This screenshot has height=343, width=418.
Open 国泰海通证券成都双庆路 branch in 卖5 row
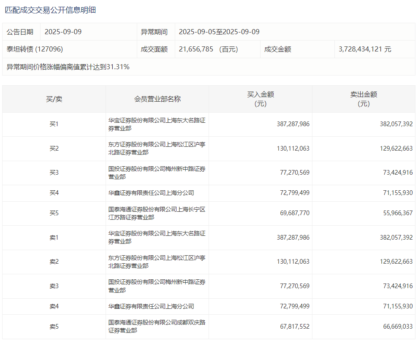pos(157,327)
